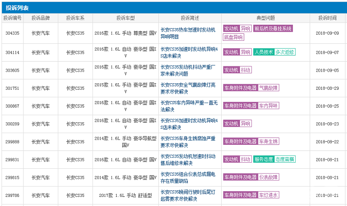
Task: Click model 2014款 1.6L 手动 豪华导航型
Action: coord(125,142)
